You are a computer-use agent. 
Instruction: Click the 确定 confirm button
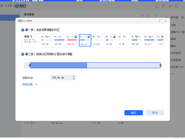point(133,113)
